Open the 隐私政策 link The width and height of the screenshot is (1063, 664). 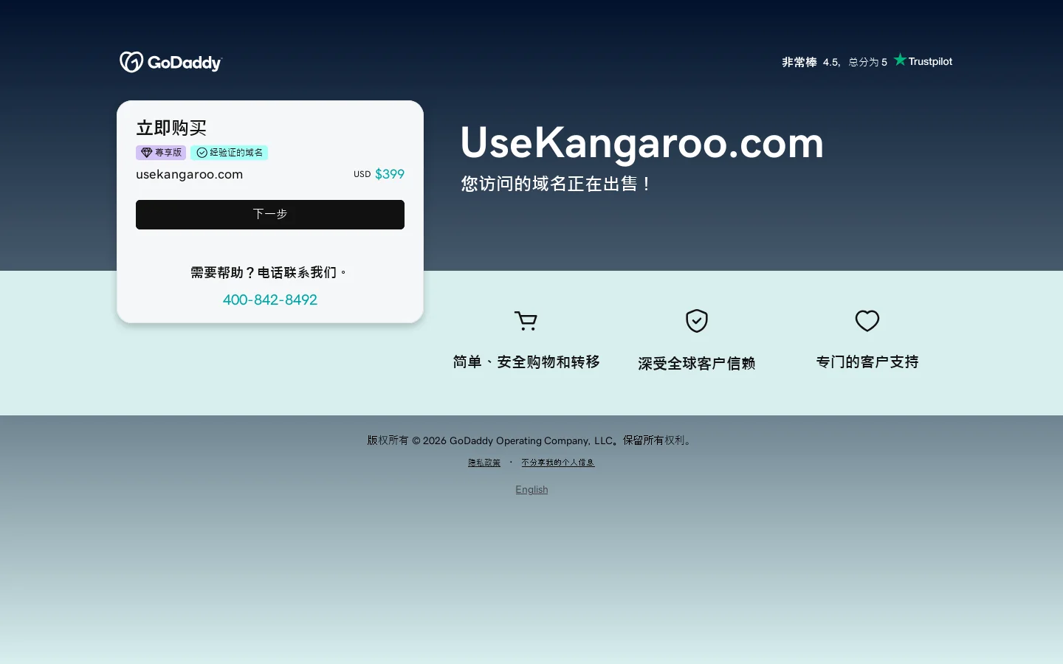(x=484, y=463)
